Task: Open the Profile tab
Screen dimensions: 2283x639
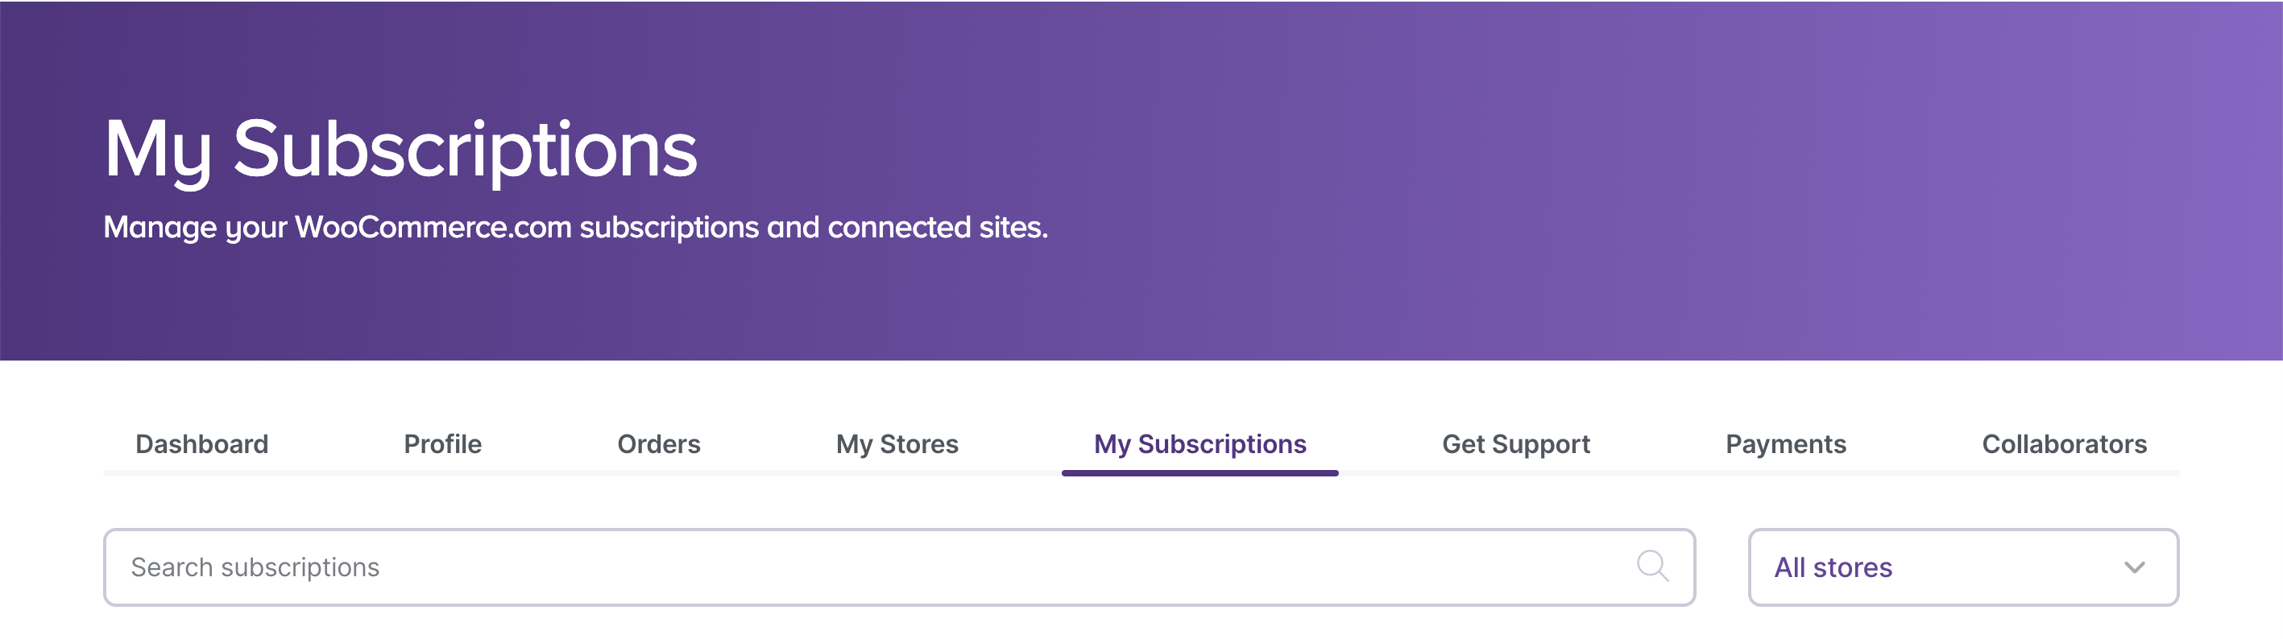Action: pyautogui.click(x=442, y=444)
